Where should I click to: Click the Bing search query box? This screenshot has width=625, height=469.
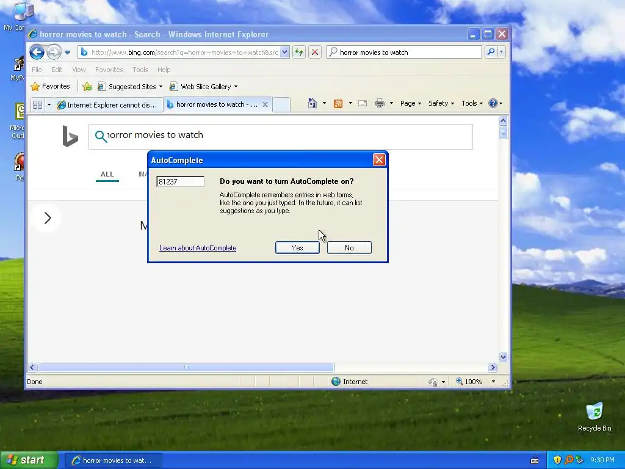281,136
